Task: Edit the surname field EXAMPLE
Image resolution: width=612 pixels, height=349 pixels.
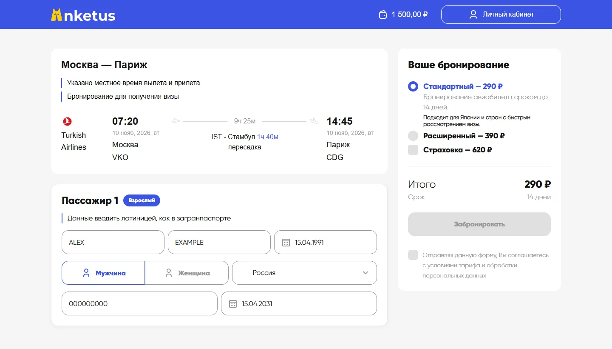Action: tap(219, 243)
